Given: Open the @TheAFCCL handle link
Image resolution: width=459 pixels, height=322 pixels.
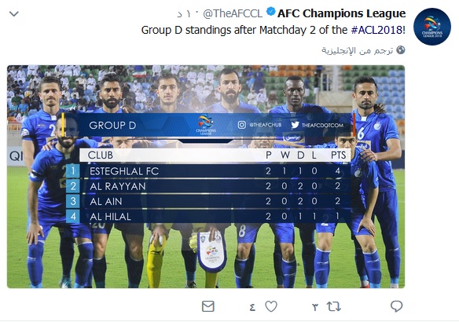Looking at the screenshot, I should tap(233, 13).
